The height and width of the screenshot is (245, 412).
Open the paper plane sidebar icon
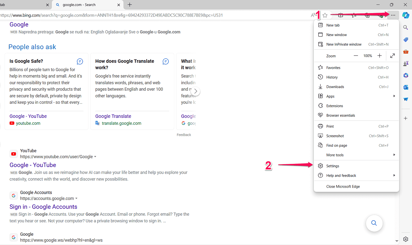[405, 99]
